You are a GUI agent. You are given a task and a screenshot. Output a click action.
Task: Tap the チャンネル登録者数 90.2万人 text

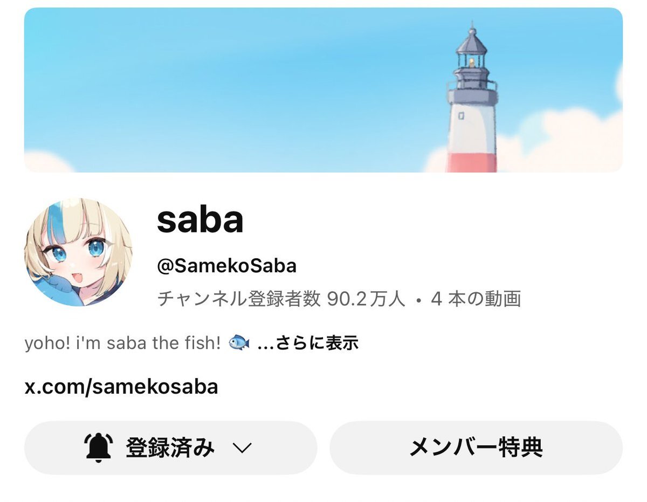click(281, 298)
